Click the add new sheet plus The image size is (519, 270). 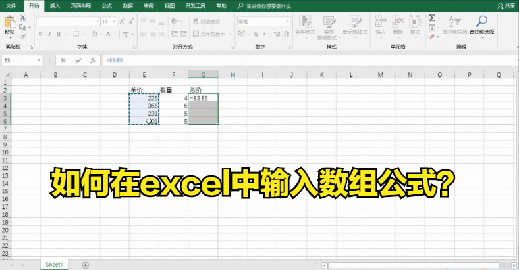[86, 265]
